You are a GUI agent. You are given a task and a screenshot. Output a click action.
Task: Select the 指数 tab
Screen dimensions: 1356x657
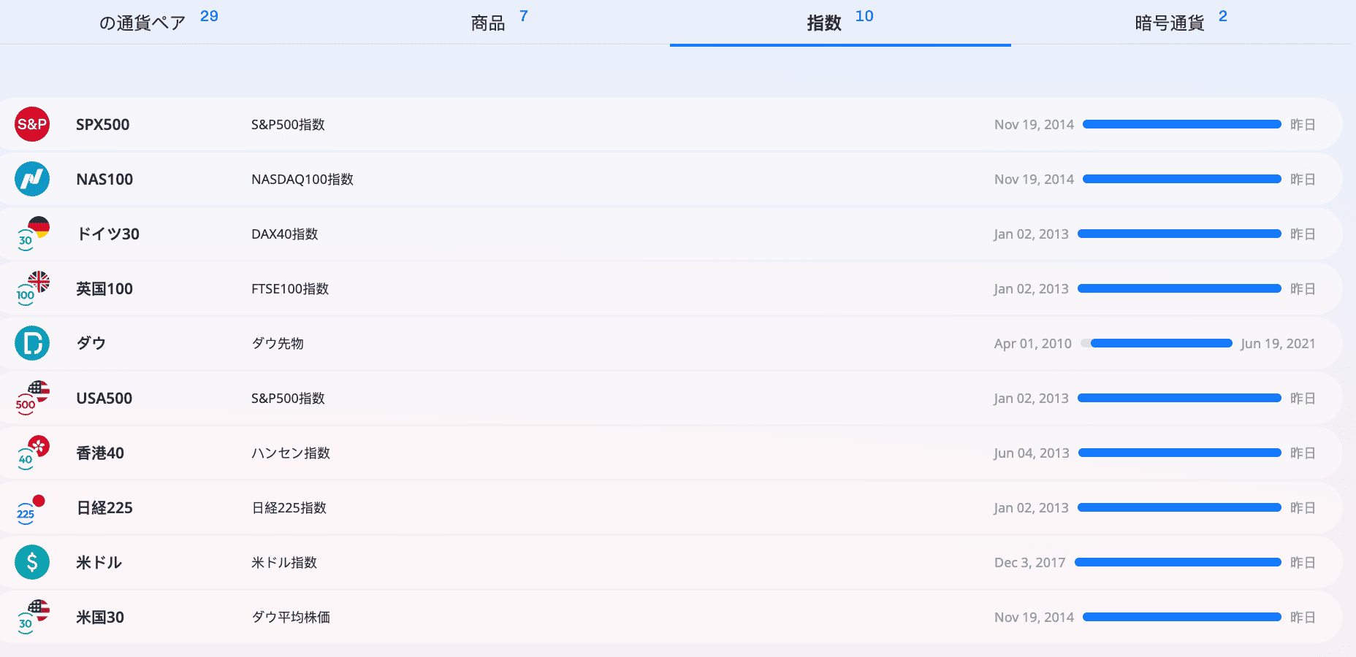[840, 23]
